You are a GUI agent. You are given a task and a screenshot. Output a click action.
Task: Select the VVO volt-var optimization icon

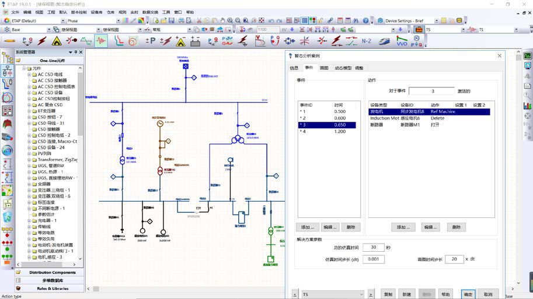402,41
